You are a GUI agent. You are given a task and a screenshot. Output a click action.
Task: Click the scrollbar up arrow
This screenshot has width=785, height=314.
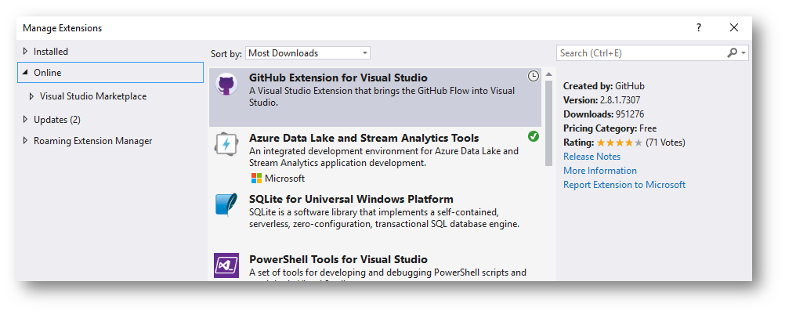548,74
